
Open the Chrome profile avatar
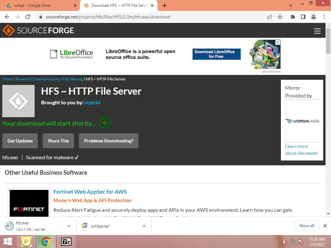point(314,17)
